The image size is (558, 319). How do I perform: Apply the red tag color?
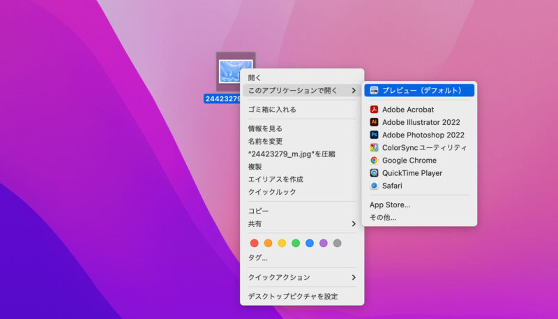point(254,243)
